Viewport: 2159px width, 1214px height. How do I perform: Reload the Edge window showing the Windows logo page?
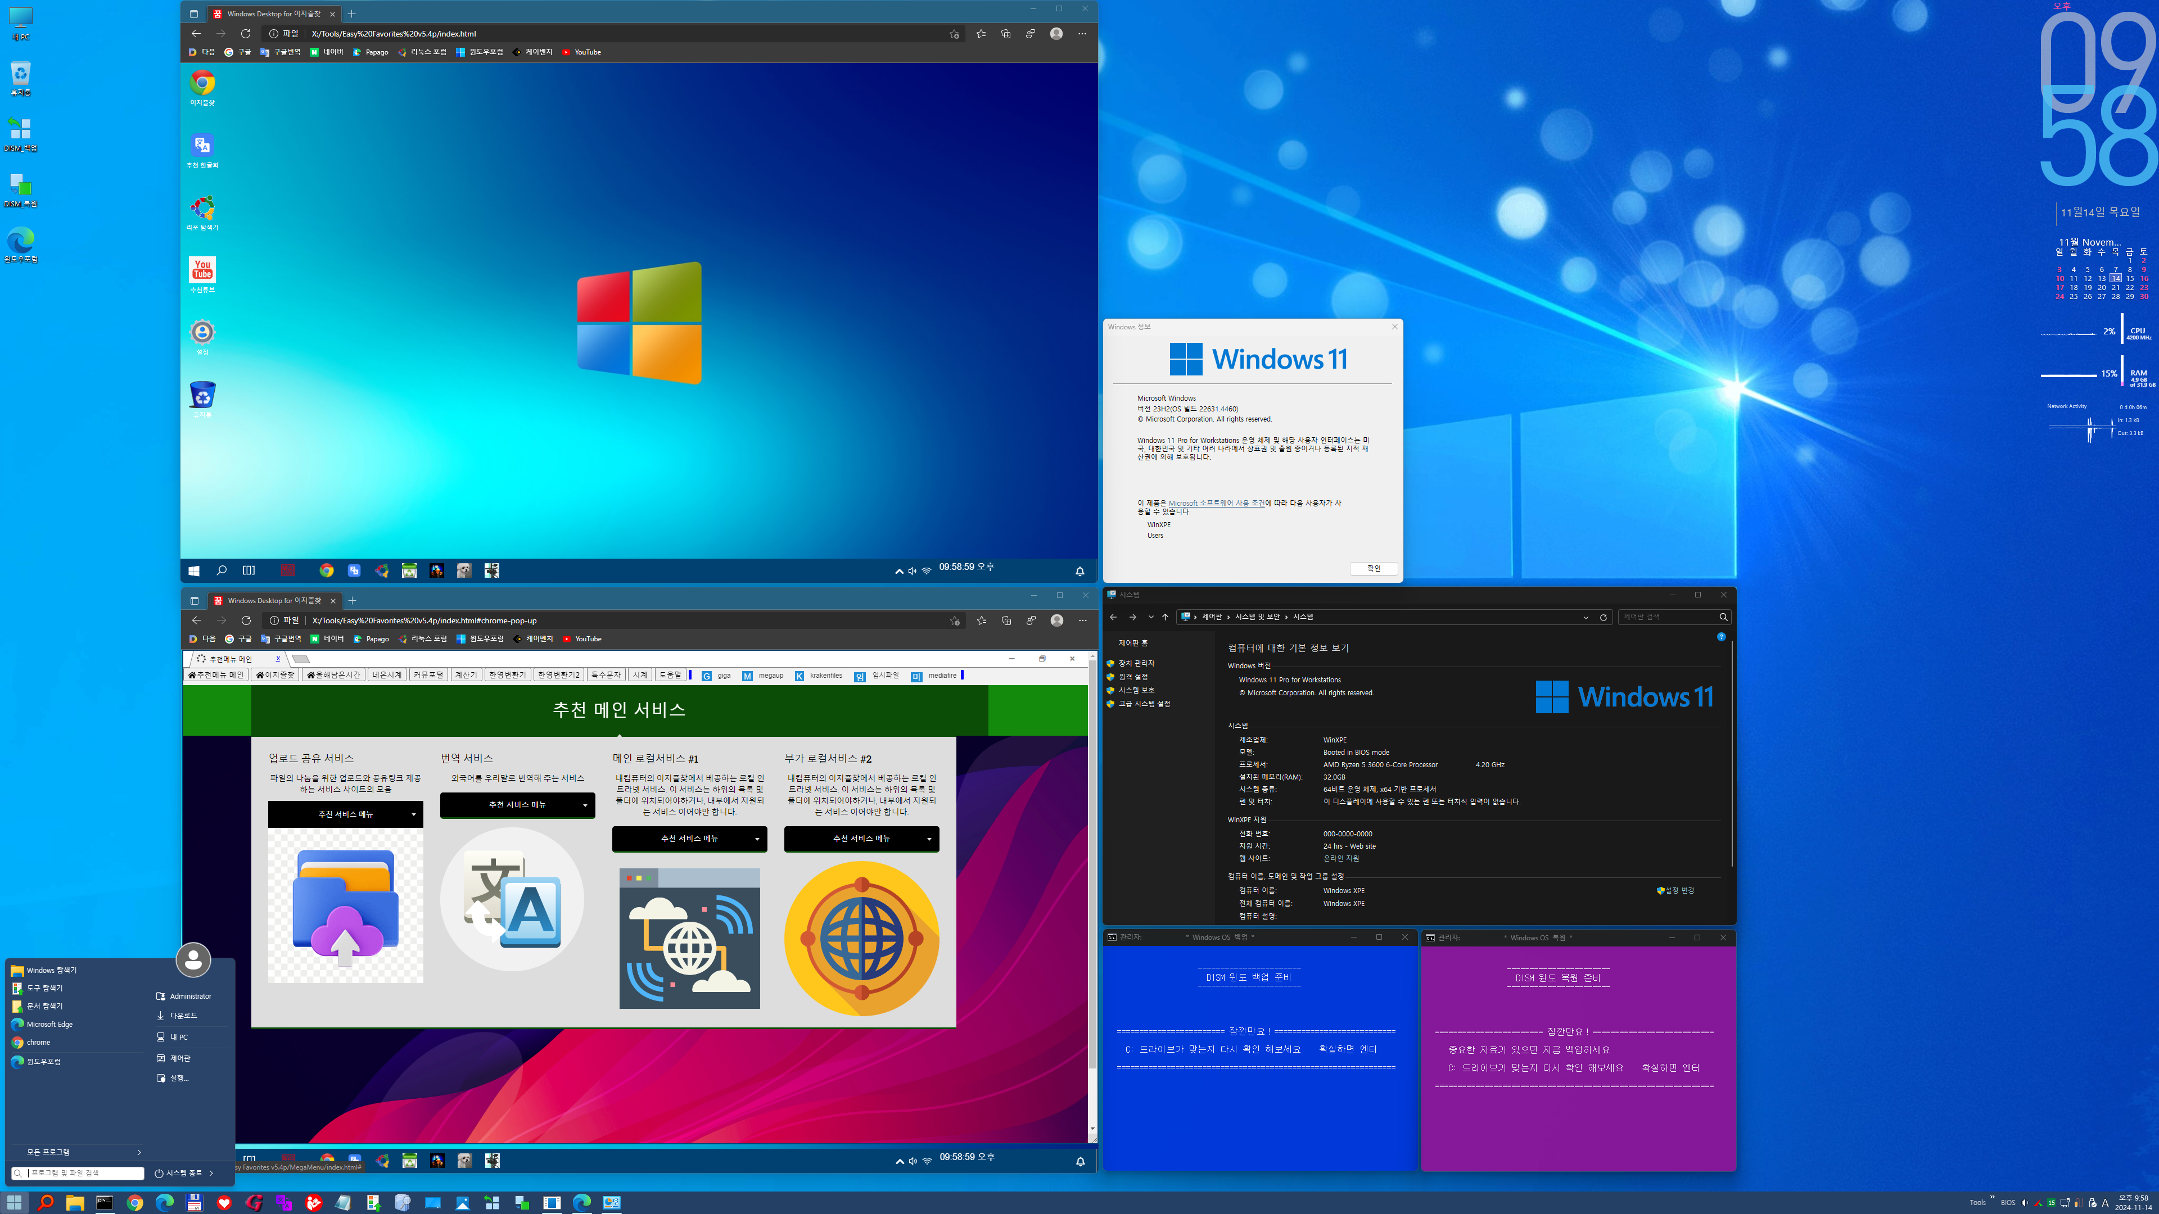click(246, 34)
